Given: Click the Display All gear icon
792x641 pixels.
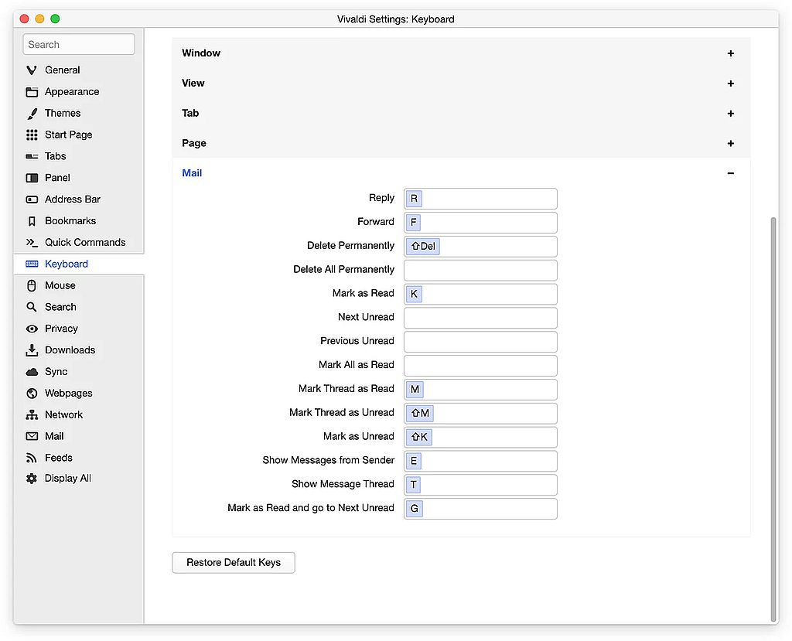Looking at the screenshot, I should [32, 479].
